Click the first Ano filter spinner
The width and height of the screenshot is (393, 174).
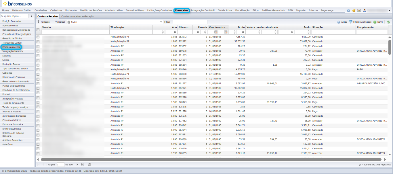[163, 32]
